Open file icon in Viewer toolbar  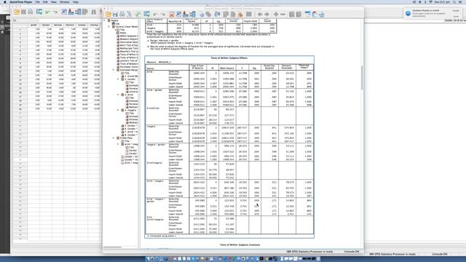[x=108, y=15]
